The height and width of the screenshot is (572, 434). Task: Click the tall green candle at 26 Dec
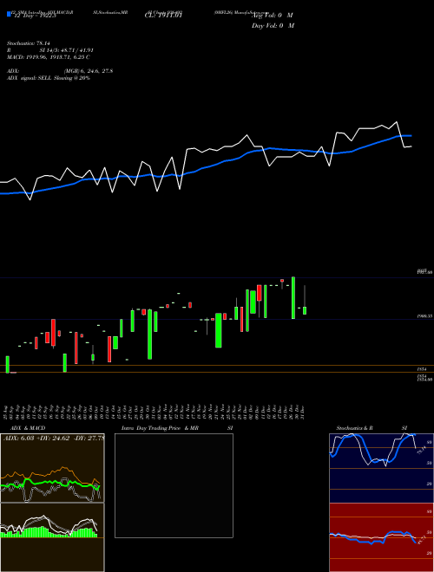293,297
